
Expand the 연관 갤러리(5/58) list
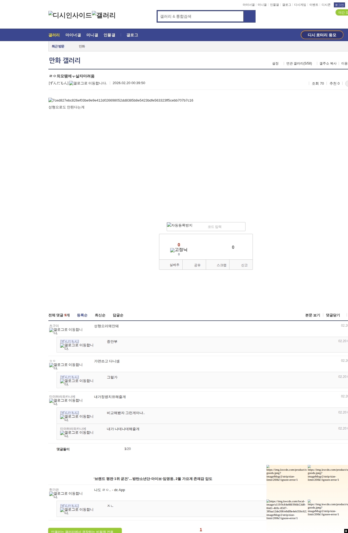tap(299, 63)
